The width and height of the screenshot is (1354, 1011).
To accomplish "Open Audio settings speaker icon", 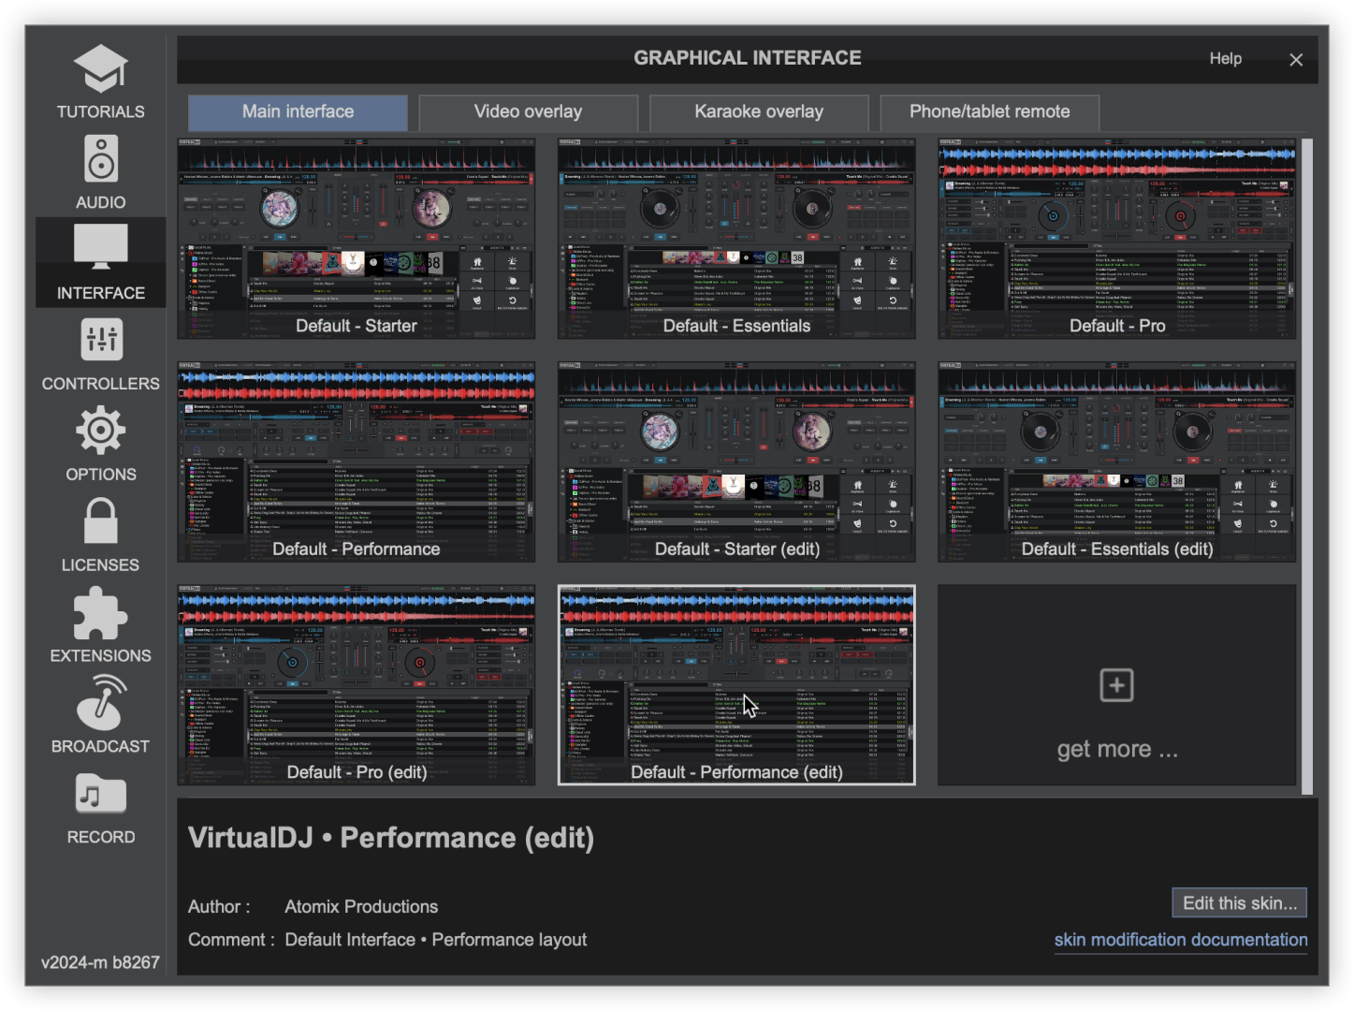I will 100,159.
